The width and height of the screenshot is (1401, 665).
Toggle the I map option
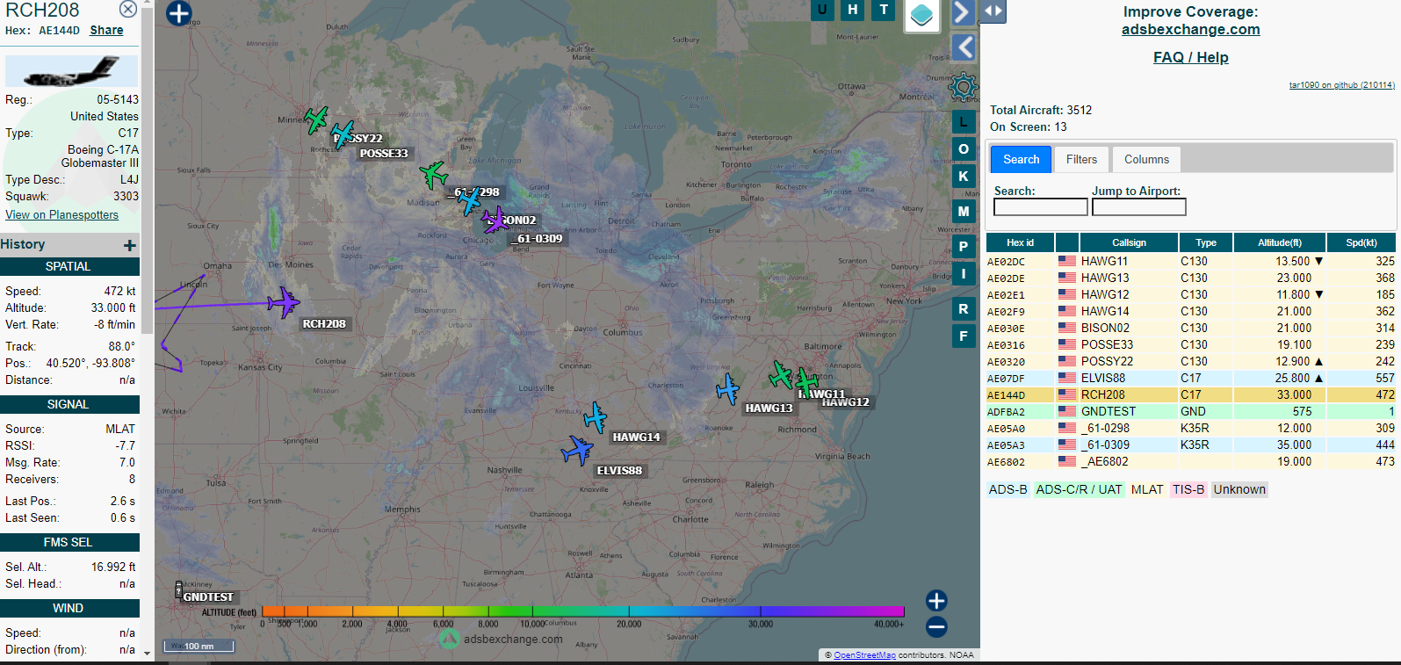[x=964, y=274]
